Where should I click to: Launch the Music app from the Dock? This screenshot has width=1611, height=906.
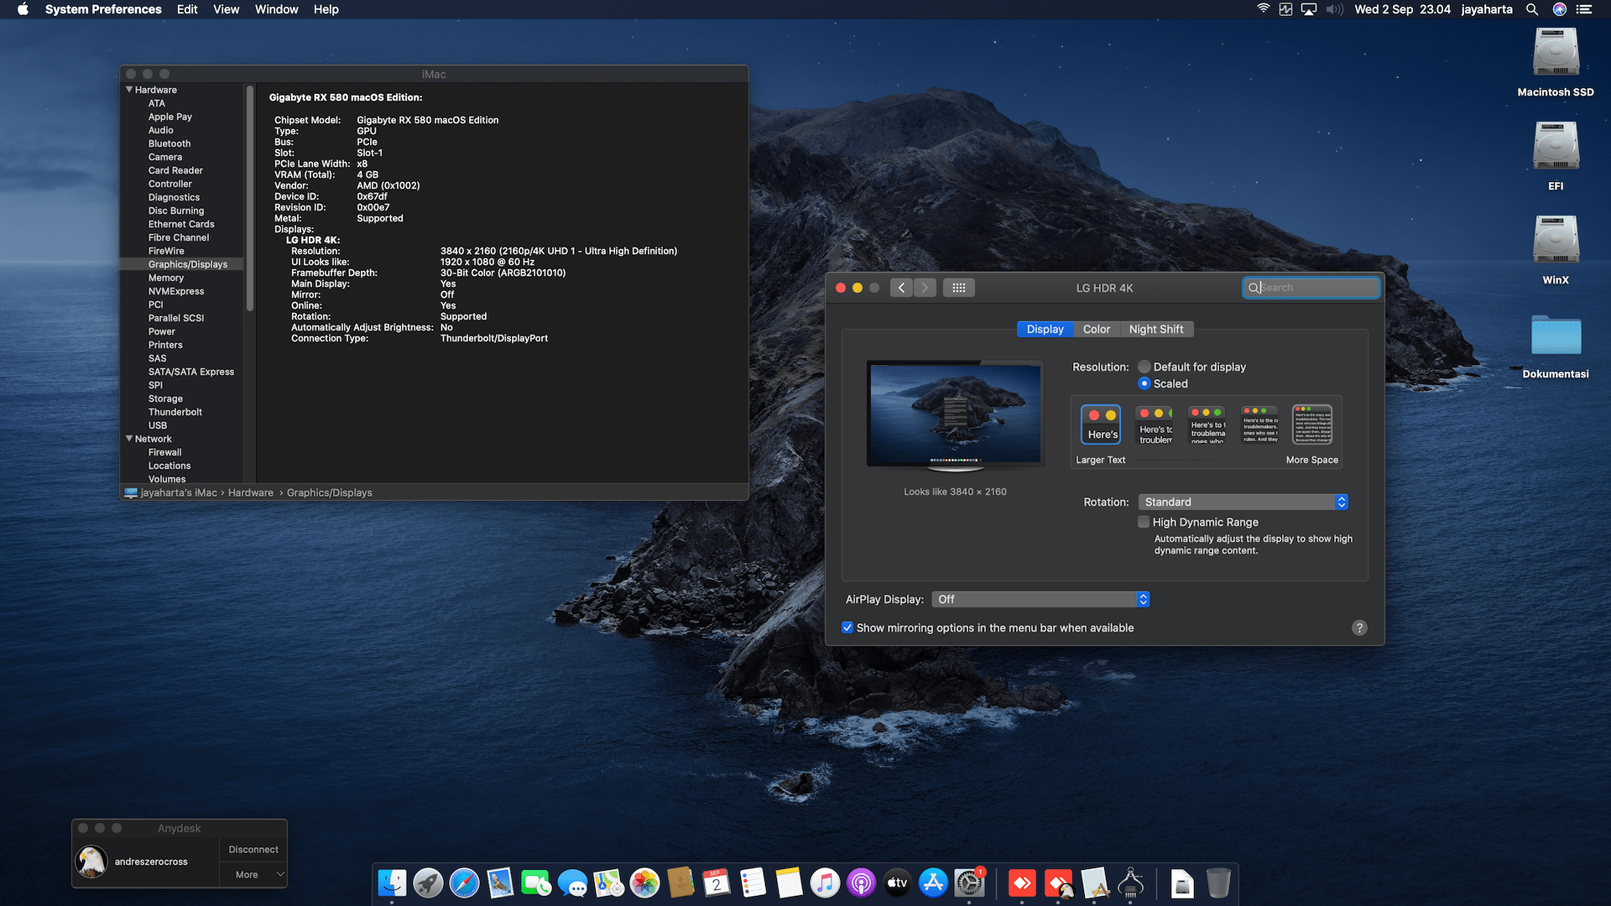(x=824, y=883)
